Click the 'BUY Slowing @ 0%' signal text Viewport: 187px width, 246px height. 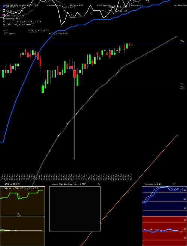pos(59,34)
